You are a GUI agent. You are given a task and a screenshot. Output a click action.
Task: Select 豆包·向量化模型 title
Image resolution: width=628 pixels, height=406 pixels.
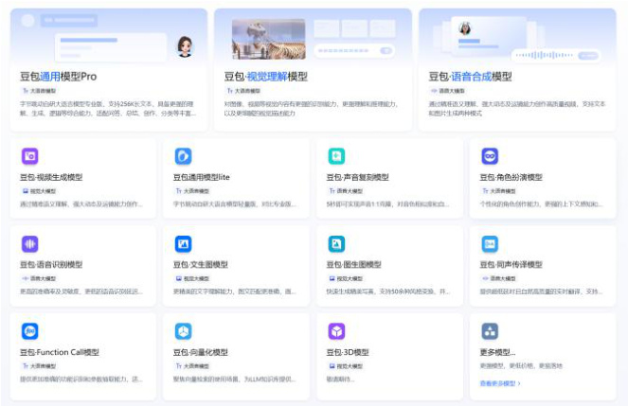tap(201, 352)
